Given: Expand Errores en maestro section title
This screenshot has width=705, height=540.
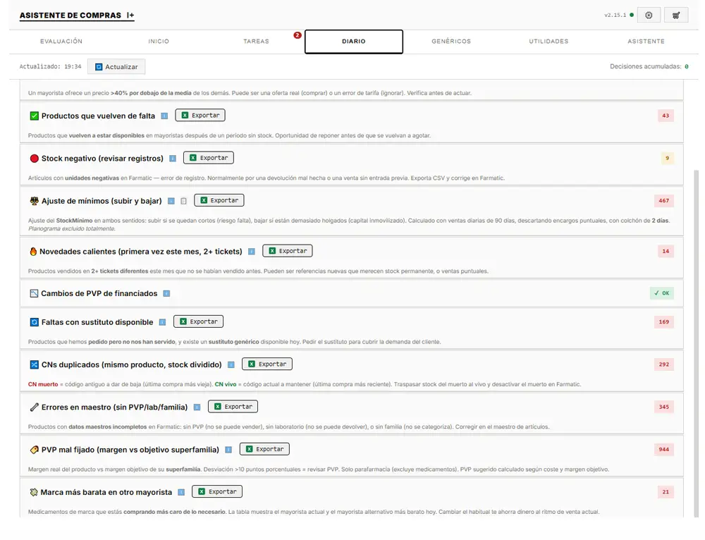Looking at the screenshot, I should [114, 407].
